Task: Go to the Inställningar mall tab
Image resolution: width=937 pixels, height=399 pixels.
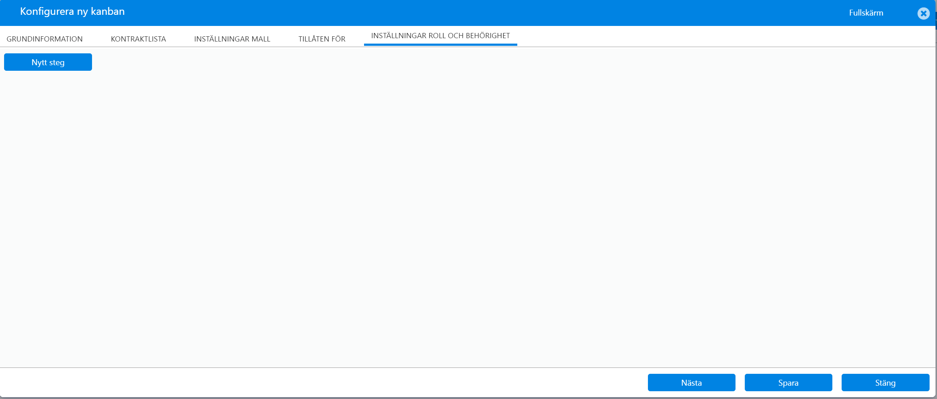Action: tap(232, 39)
